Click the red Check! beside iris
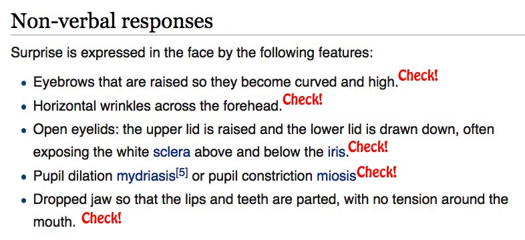Viewport: 525px width, 240px height. pyautogui.click(x=367, y=147)
